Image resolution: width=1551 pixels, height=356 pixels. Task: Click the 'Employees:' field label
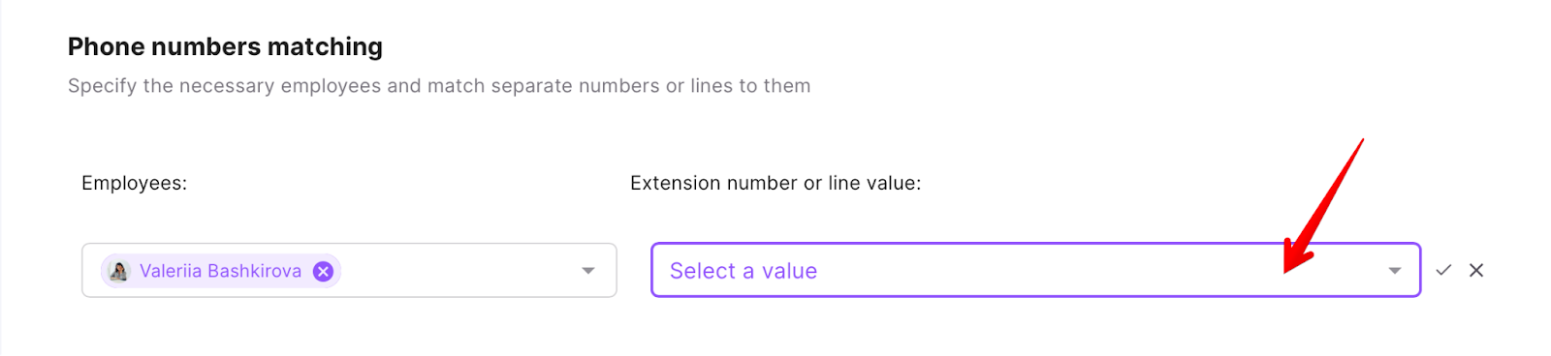point(134,183)
